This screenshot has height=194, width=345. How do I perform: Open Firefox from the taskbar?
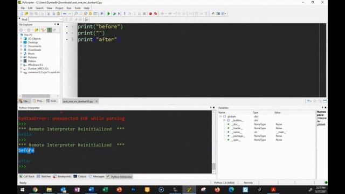(x=217, y=190)
